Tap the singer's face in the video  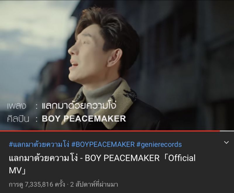tap(84, 57)
